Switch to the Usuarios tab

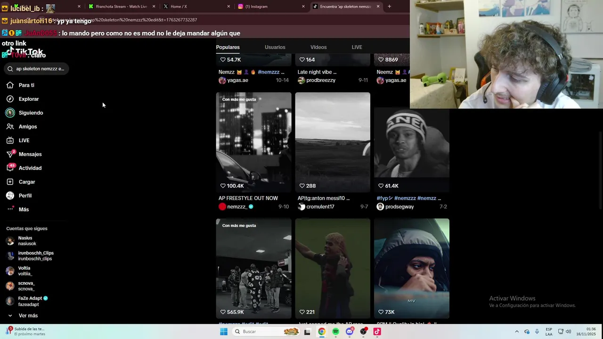point(275,47)
